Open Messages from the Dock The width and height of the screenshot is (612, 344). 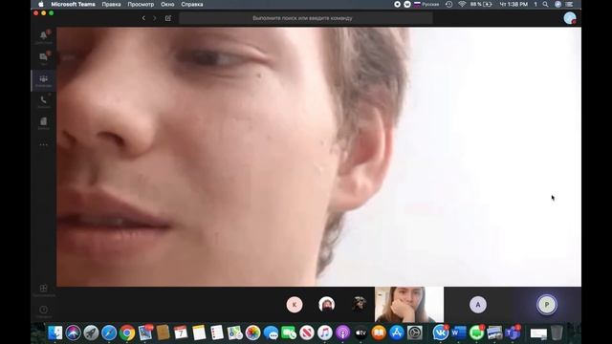pos(271,333)
